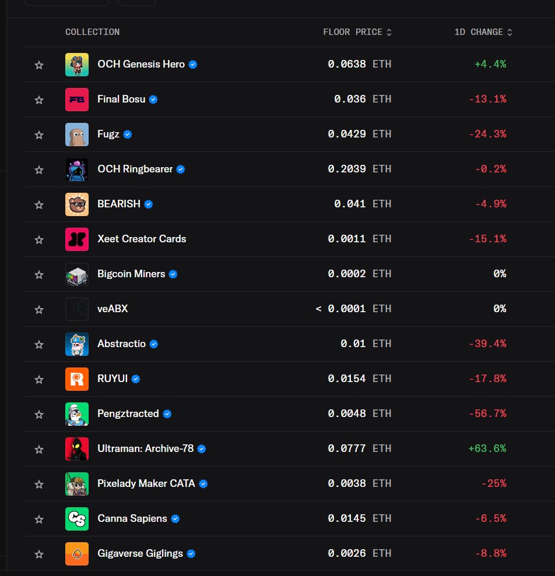Screen dimensions: 555x576
Task: Click the verified badge beside Canna Sapiens
Action: click(175, 519)
